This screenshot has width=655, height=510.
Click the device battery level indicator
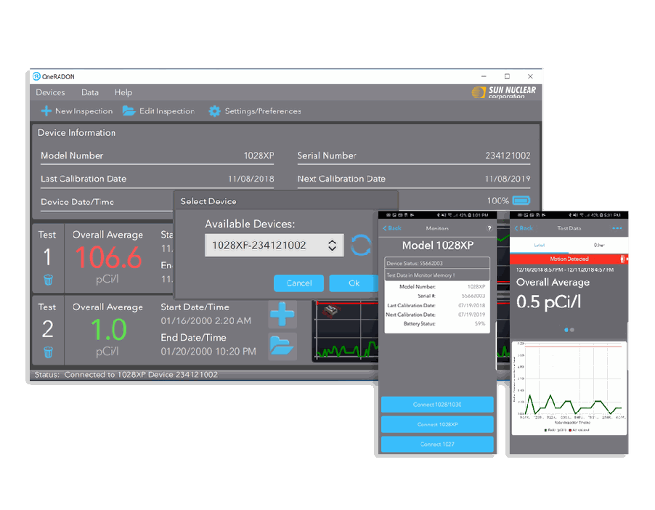click(521, 200)
